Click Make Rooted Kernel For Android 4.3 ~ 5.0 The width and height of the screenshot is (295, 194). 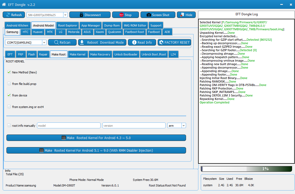coord(96,138)
